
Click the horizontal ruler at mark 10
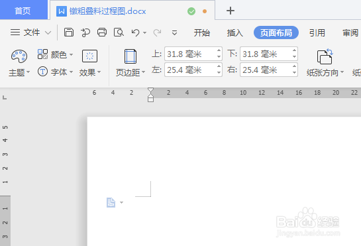coord(243,93)
